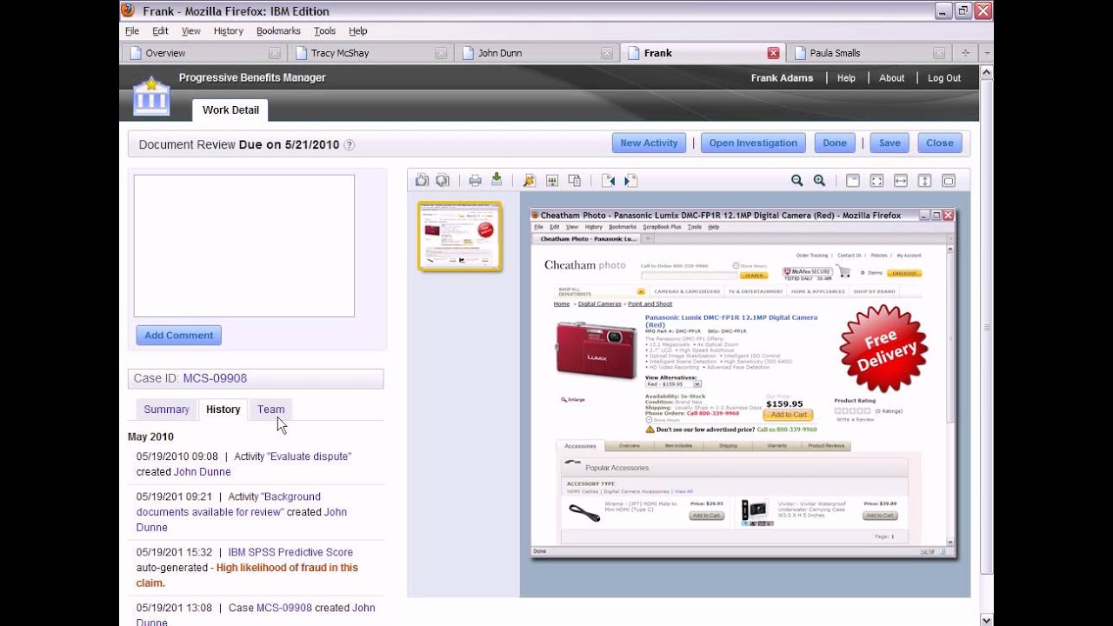Zoom out of the document
This screenshot has width=1113, height=626.
pos(796,180)
